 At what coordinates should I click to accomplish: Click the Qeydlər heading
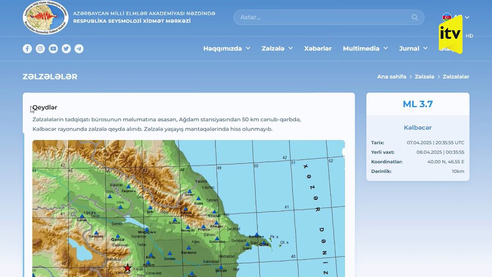tap(45, 108)
